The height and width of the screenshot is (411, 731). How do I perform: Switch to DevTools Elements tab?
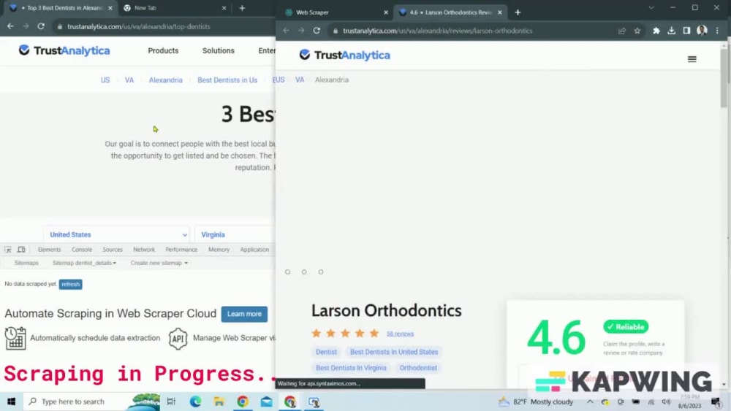[50, 250]
